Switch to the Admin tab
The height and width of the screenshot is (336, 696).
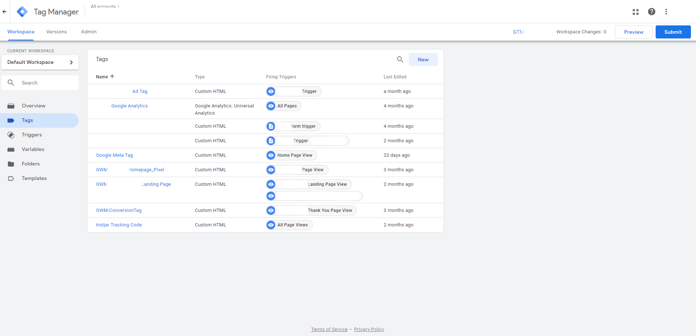point(89,32)
